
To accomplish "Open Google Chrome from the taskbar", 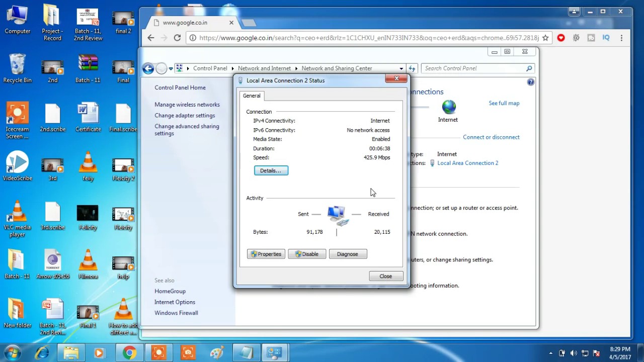I will (129, 353).
